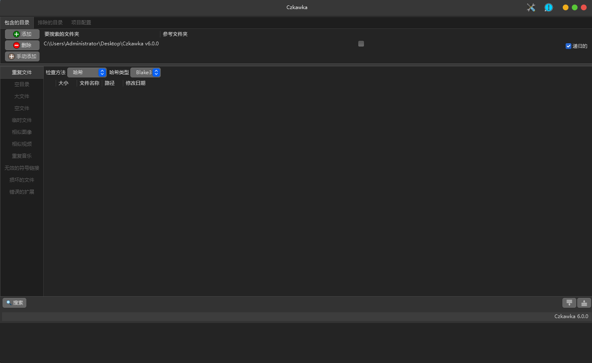Select the 临时文件 tool in sidebar
This screenshot has height=363, width=592.
[22, 120]
